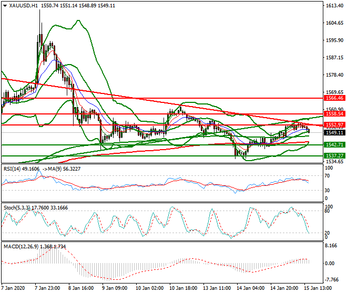Image resolution: width=347 pixels, height=294 pixels.
Task: Select the '14 Jan 20:00' time axis label
Action: click(284, 288)
